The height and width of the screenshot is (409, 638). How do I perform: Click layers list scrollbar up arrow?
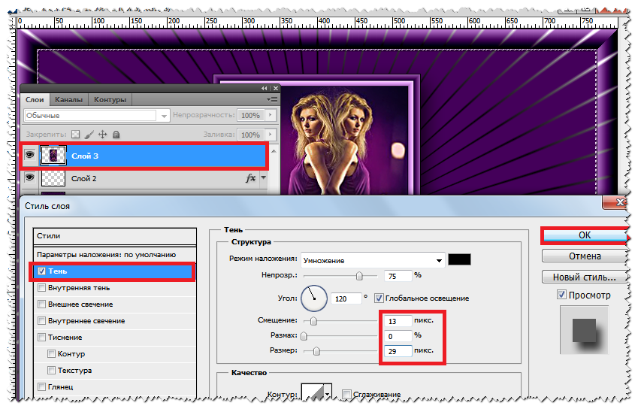tap(274, 151)
